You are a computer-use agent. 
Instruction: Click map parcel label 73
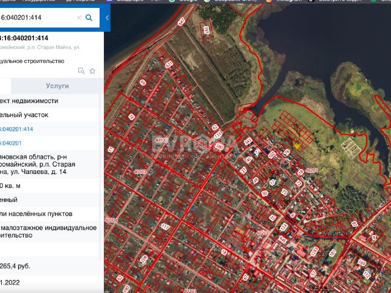[299, 183]
